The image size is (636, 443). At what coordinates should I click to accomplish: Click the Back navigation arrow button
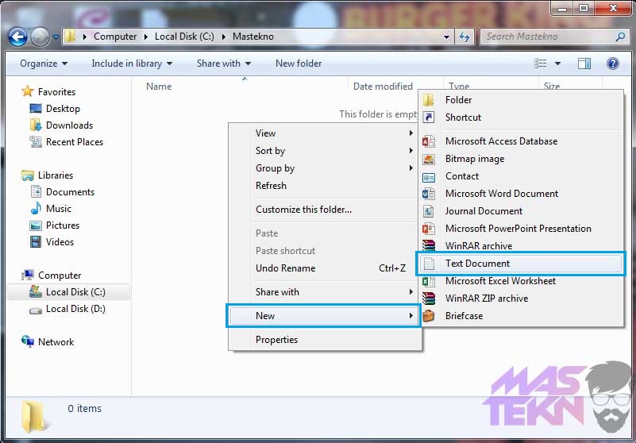click(x=17, y=37)
